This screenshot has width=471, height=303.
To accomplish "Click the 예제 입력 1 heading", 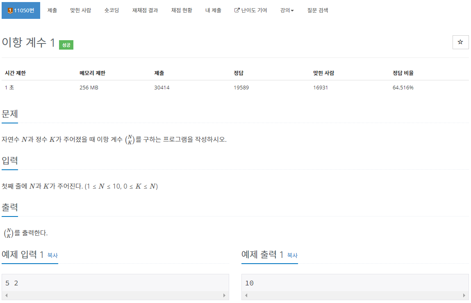I will 23,254.
